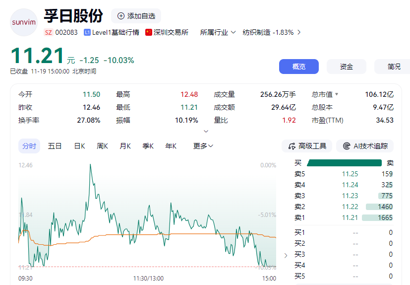Open AI技术追踪 tracking tool
The width and height of the screenshot is (410, 285).
coord(365,146)
